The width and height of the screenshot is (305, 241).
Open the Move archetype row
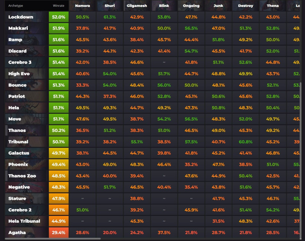pos(27,119)
